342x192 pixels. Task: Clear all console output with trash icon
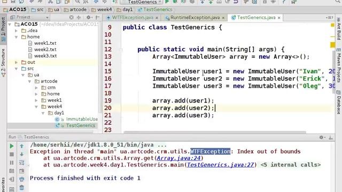pyautogui.click(x=21, y=187)
